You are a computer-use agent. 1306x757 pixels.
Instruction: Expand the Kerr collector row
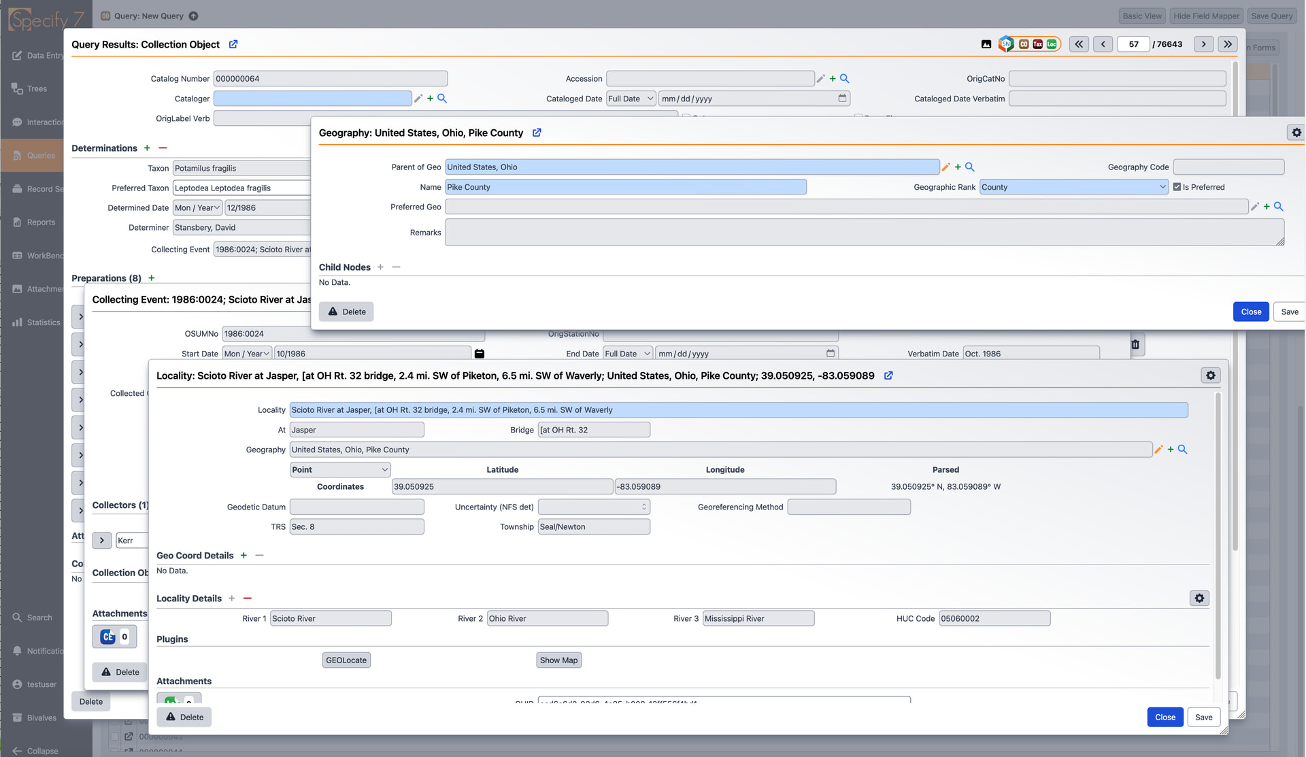coord(102,541)
